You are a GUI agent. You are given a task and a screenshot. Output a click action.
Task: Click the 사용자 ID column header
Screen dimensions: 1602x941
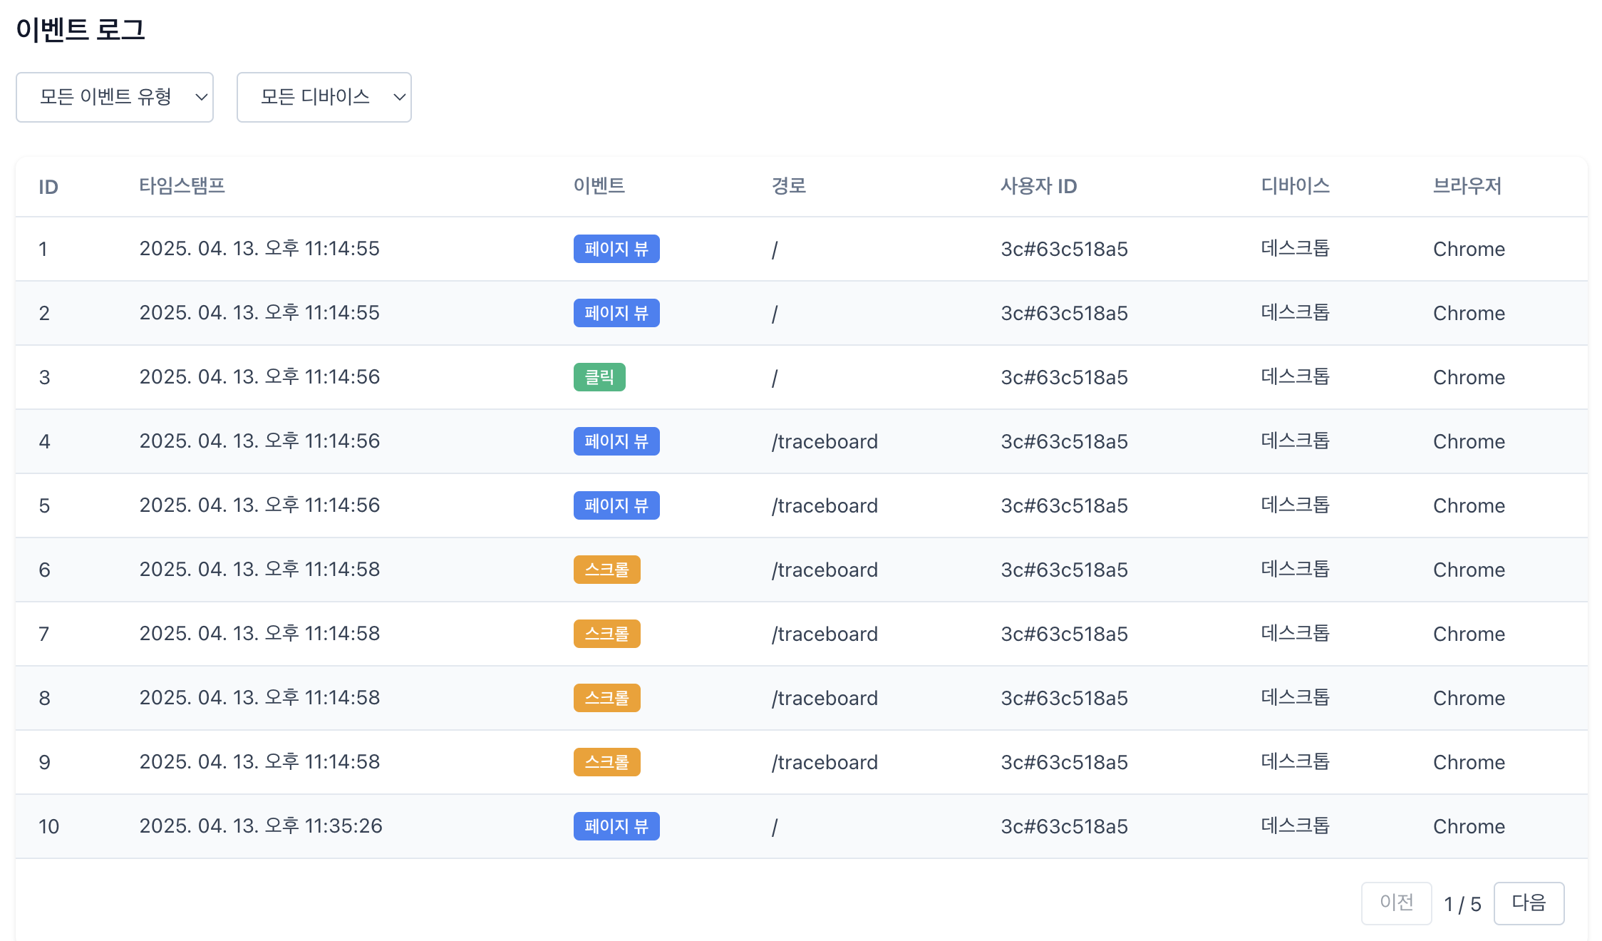[1038, 186]
